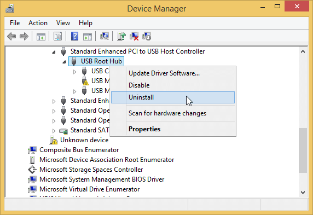
Task: Click the scrollbar down arrow
Action: coord(303,193)
